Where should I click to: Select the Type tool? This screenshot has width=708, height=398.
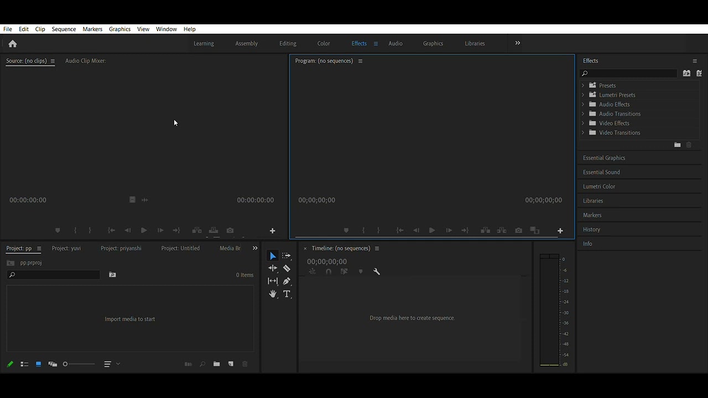coord(287,294)
